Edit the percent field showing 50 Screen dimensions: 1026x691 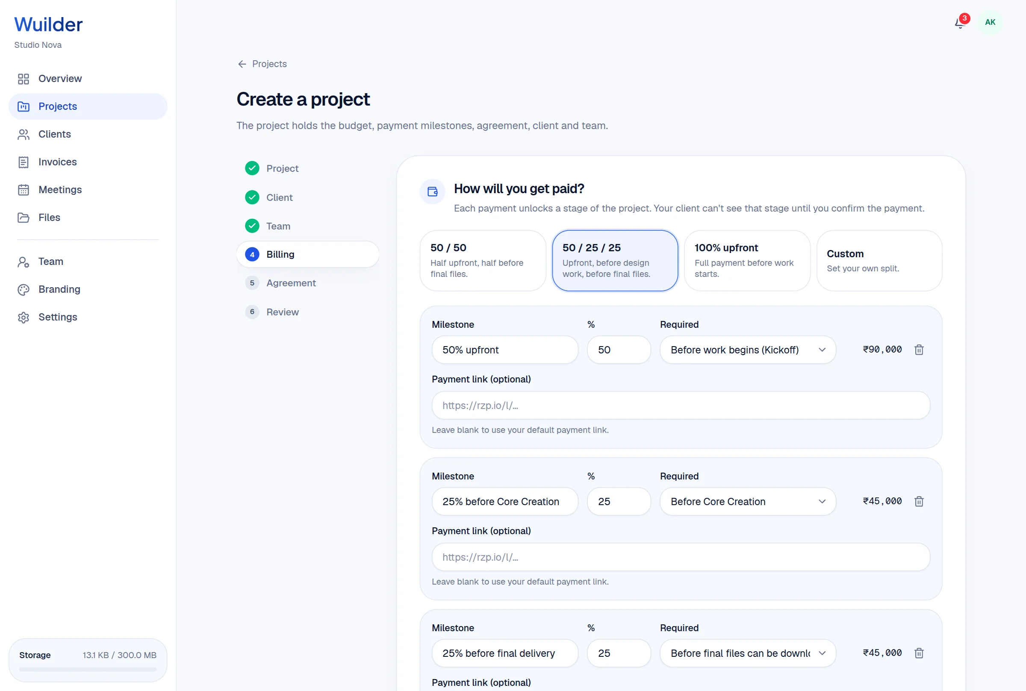point(619,350)
